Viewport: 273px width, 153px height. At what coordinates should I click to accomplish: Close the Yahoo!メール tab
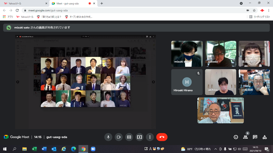coord(46,3)
